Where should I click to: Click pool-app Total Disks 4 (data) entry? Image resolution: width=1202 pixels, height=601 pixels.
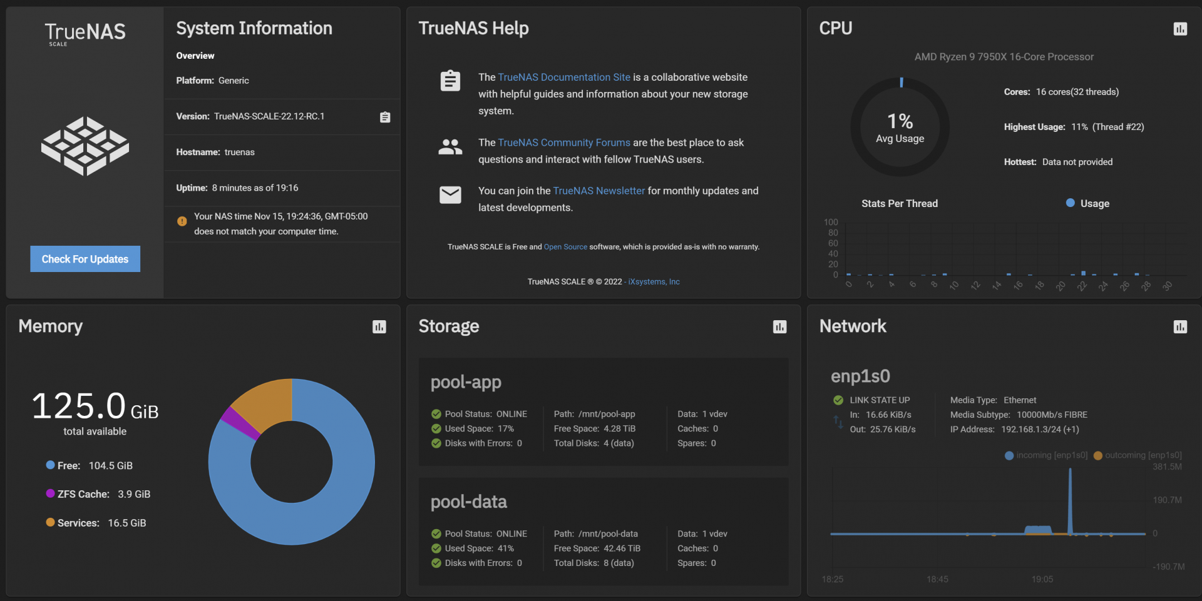594,443
